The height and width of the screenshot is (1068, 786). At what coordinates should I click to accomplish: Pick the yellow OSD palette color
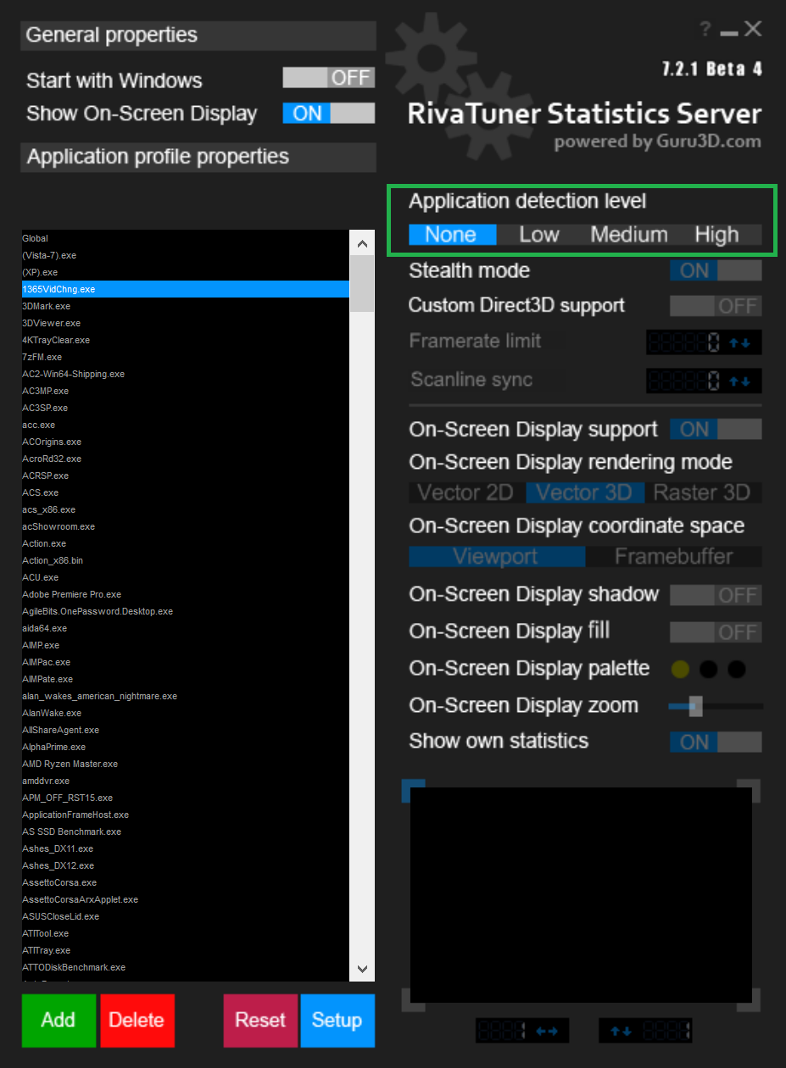[x=680, y=670]
